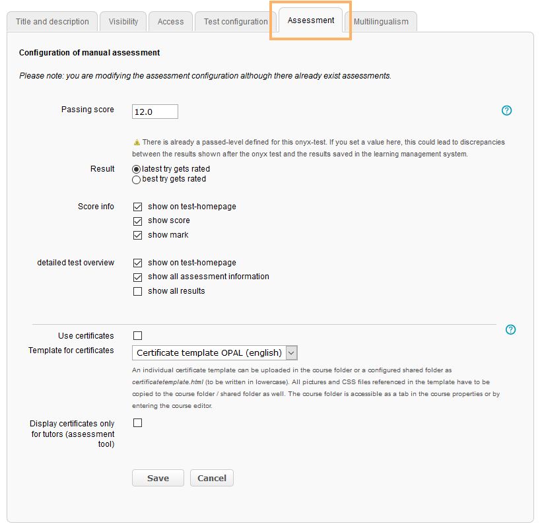Toggle detailed test overview 'show on test-homepage'
The image size is (542, 532).
coord(138,263)
